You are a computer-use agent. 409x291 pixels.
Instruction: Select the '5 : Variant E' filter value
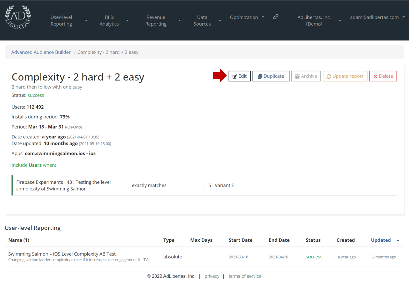tap(221, 185)
